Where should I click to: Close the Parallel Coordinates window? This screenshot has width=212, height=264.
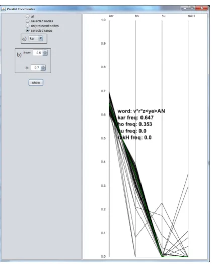coord(202,8)
